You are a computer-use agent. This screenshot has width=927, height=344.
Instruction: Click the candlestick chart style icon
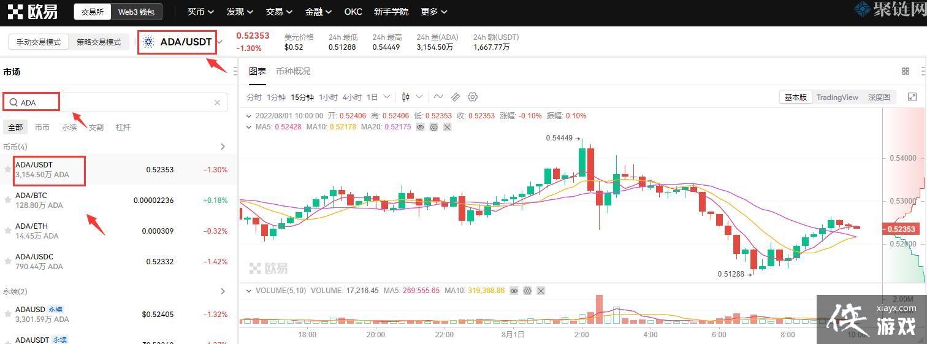coord(406,97)
